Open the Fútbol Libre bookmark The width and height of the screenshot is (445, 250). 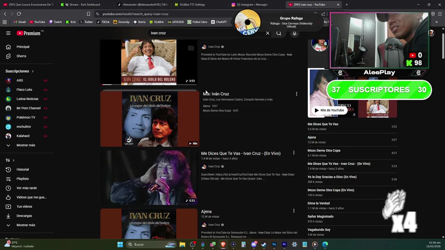pos(197,22)
